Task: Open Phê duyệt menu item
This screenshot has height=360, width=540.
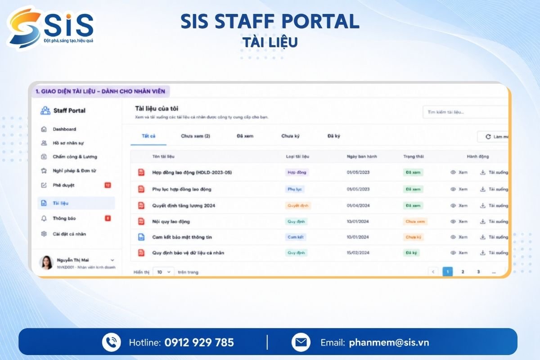Action: (63, 185)
